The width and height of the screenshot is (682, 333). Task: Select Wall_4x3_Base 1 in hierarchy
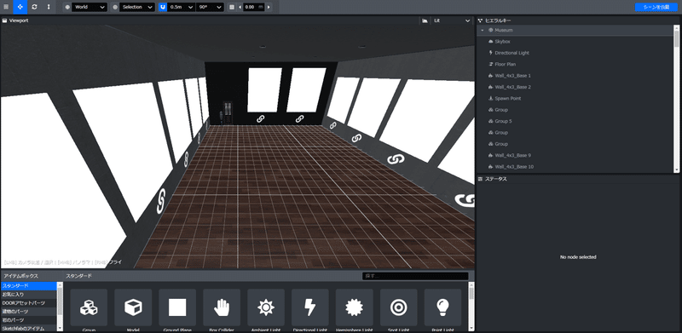click(x=575, y=76)
